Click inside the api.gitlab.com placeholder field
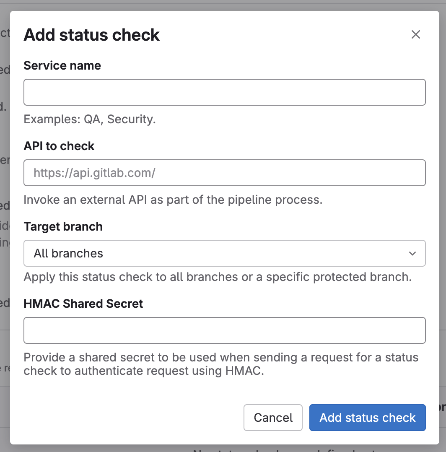The height and width of the screenshot is (452, 446). tap(224, 173)
